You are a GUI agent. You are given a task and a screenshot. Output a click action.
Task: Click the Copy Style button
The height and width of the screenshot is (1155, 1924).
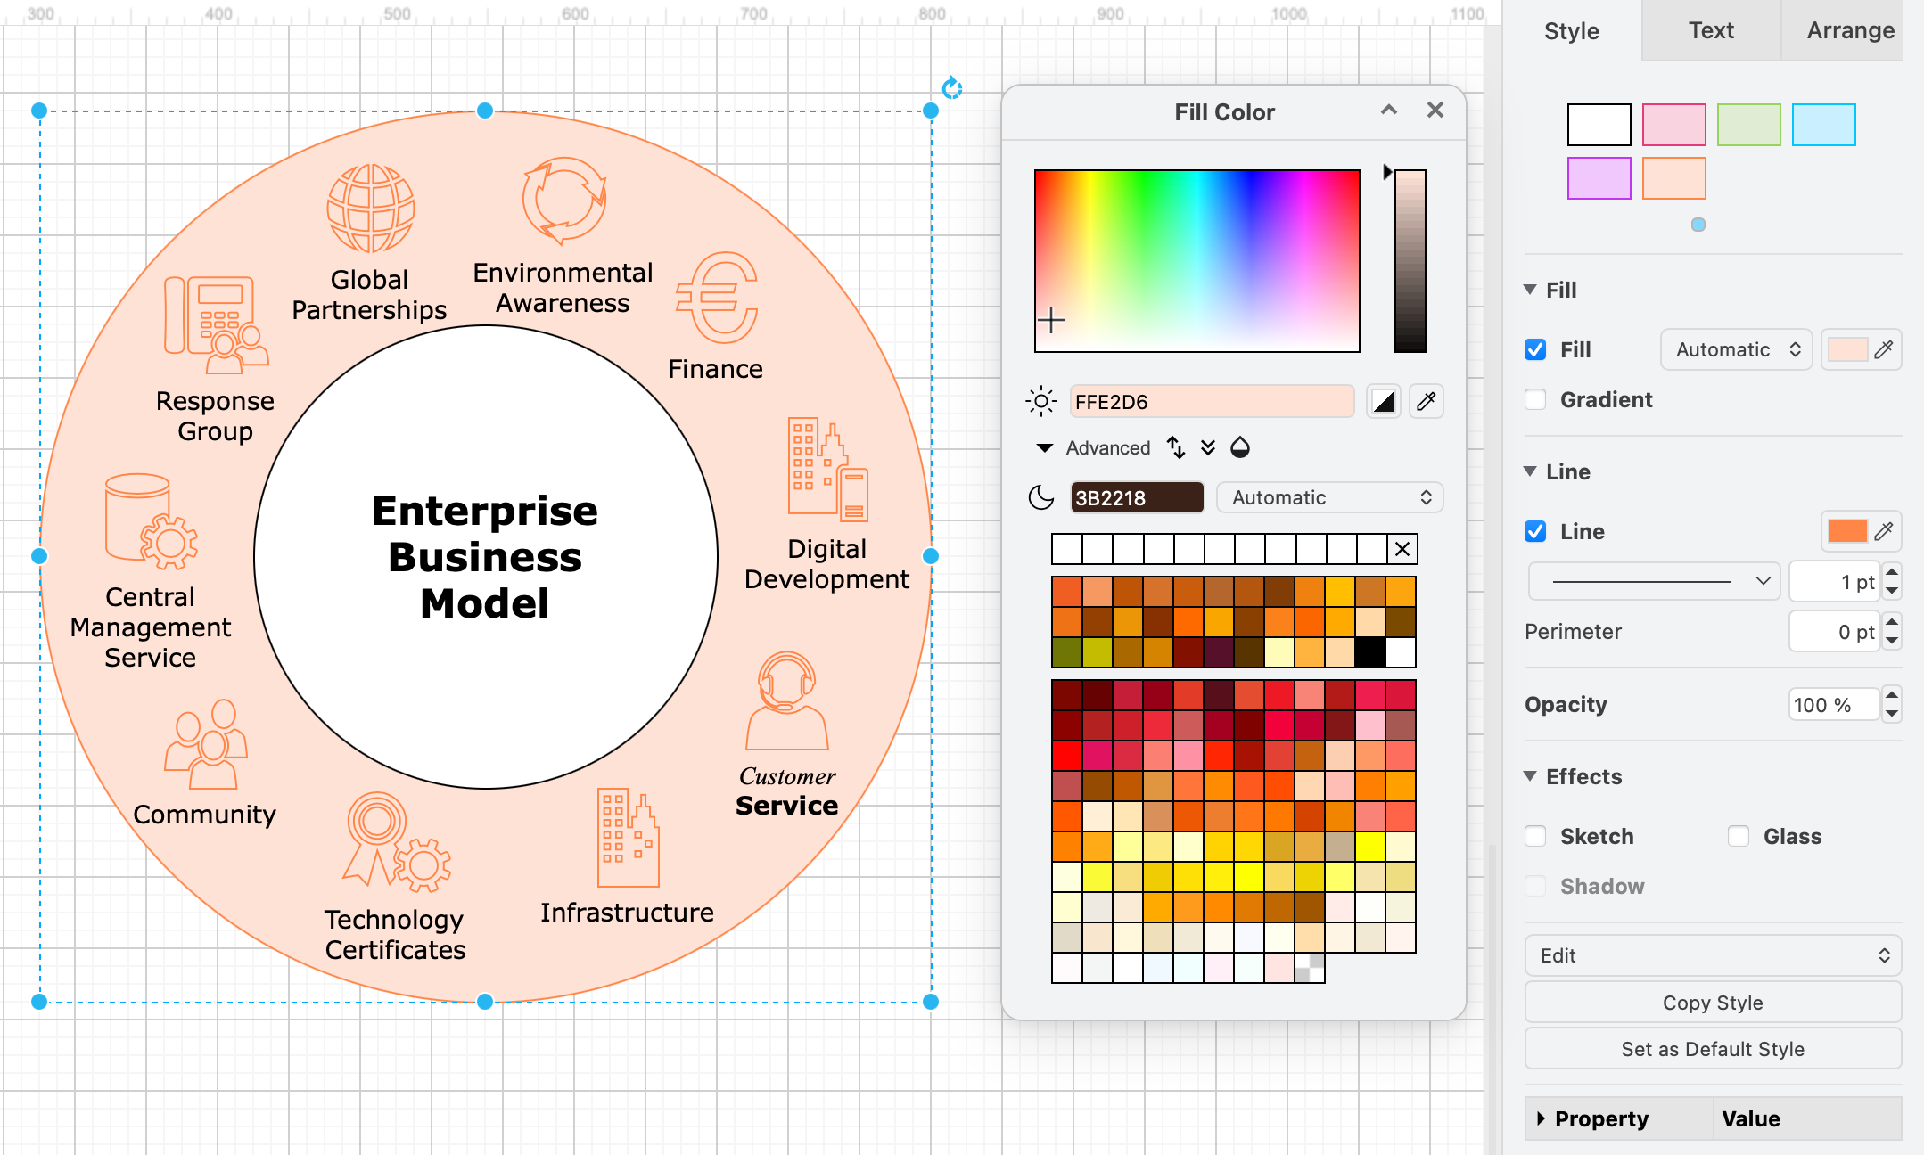click(1714, 1003)
